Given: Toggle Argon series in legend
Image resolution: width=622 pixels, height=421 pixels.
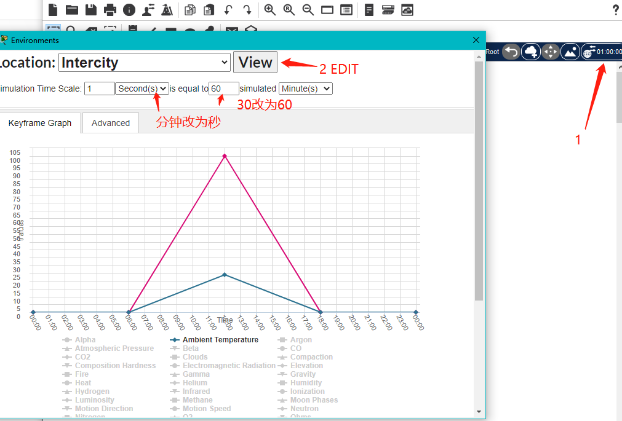Looking at the screenshot, I should coord(295,340).
